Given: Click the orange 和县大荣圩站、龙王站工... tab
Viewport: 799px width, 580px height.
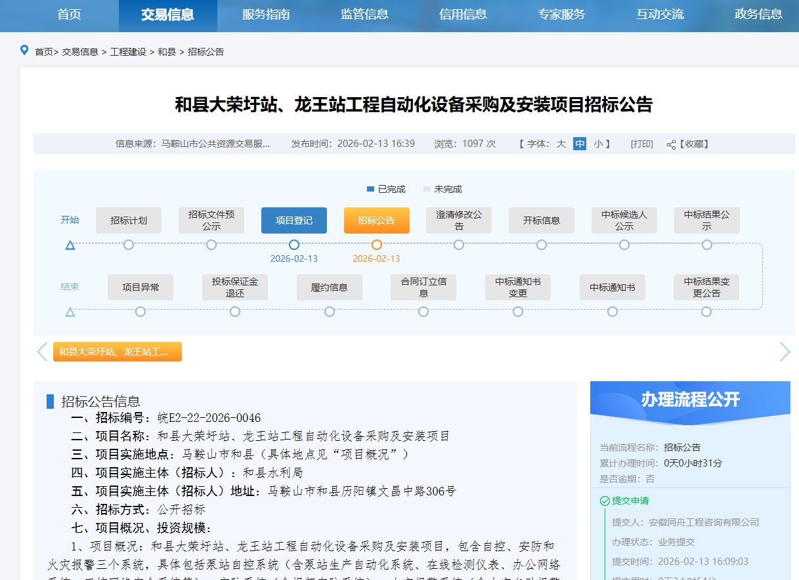Looking at the screenshot, I should [118, 352].
